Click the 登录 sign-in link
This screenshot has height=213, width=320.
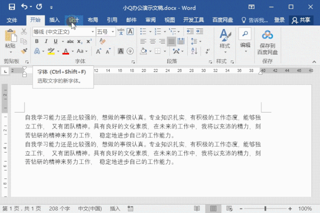279,20
